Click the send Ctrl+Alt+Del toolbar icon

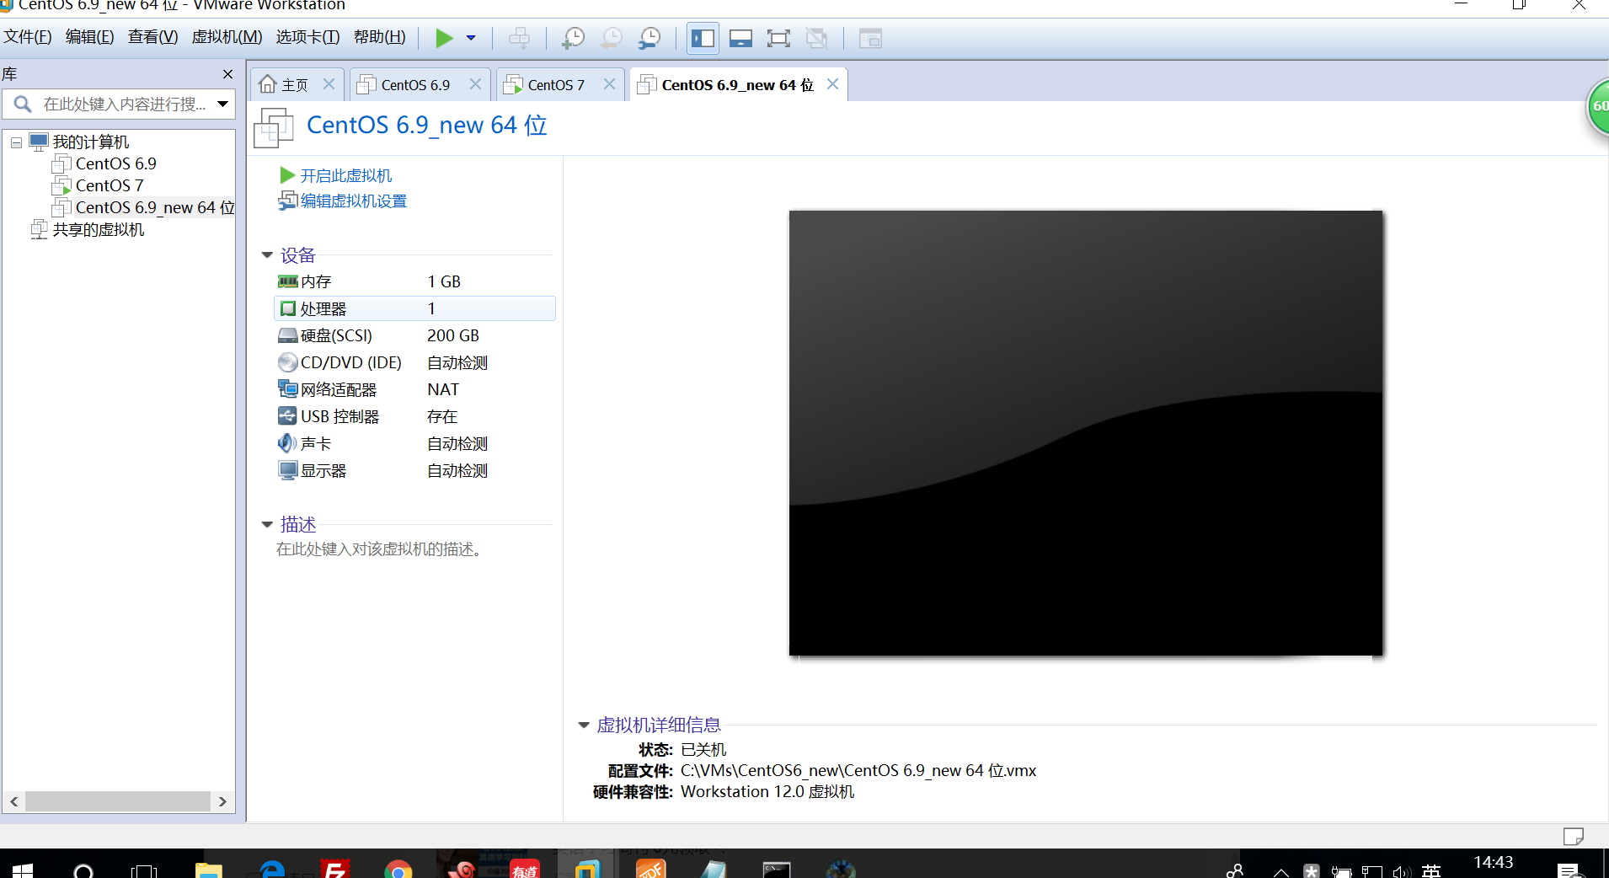point(520,38)
